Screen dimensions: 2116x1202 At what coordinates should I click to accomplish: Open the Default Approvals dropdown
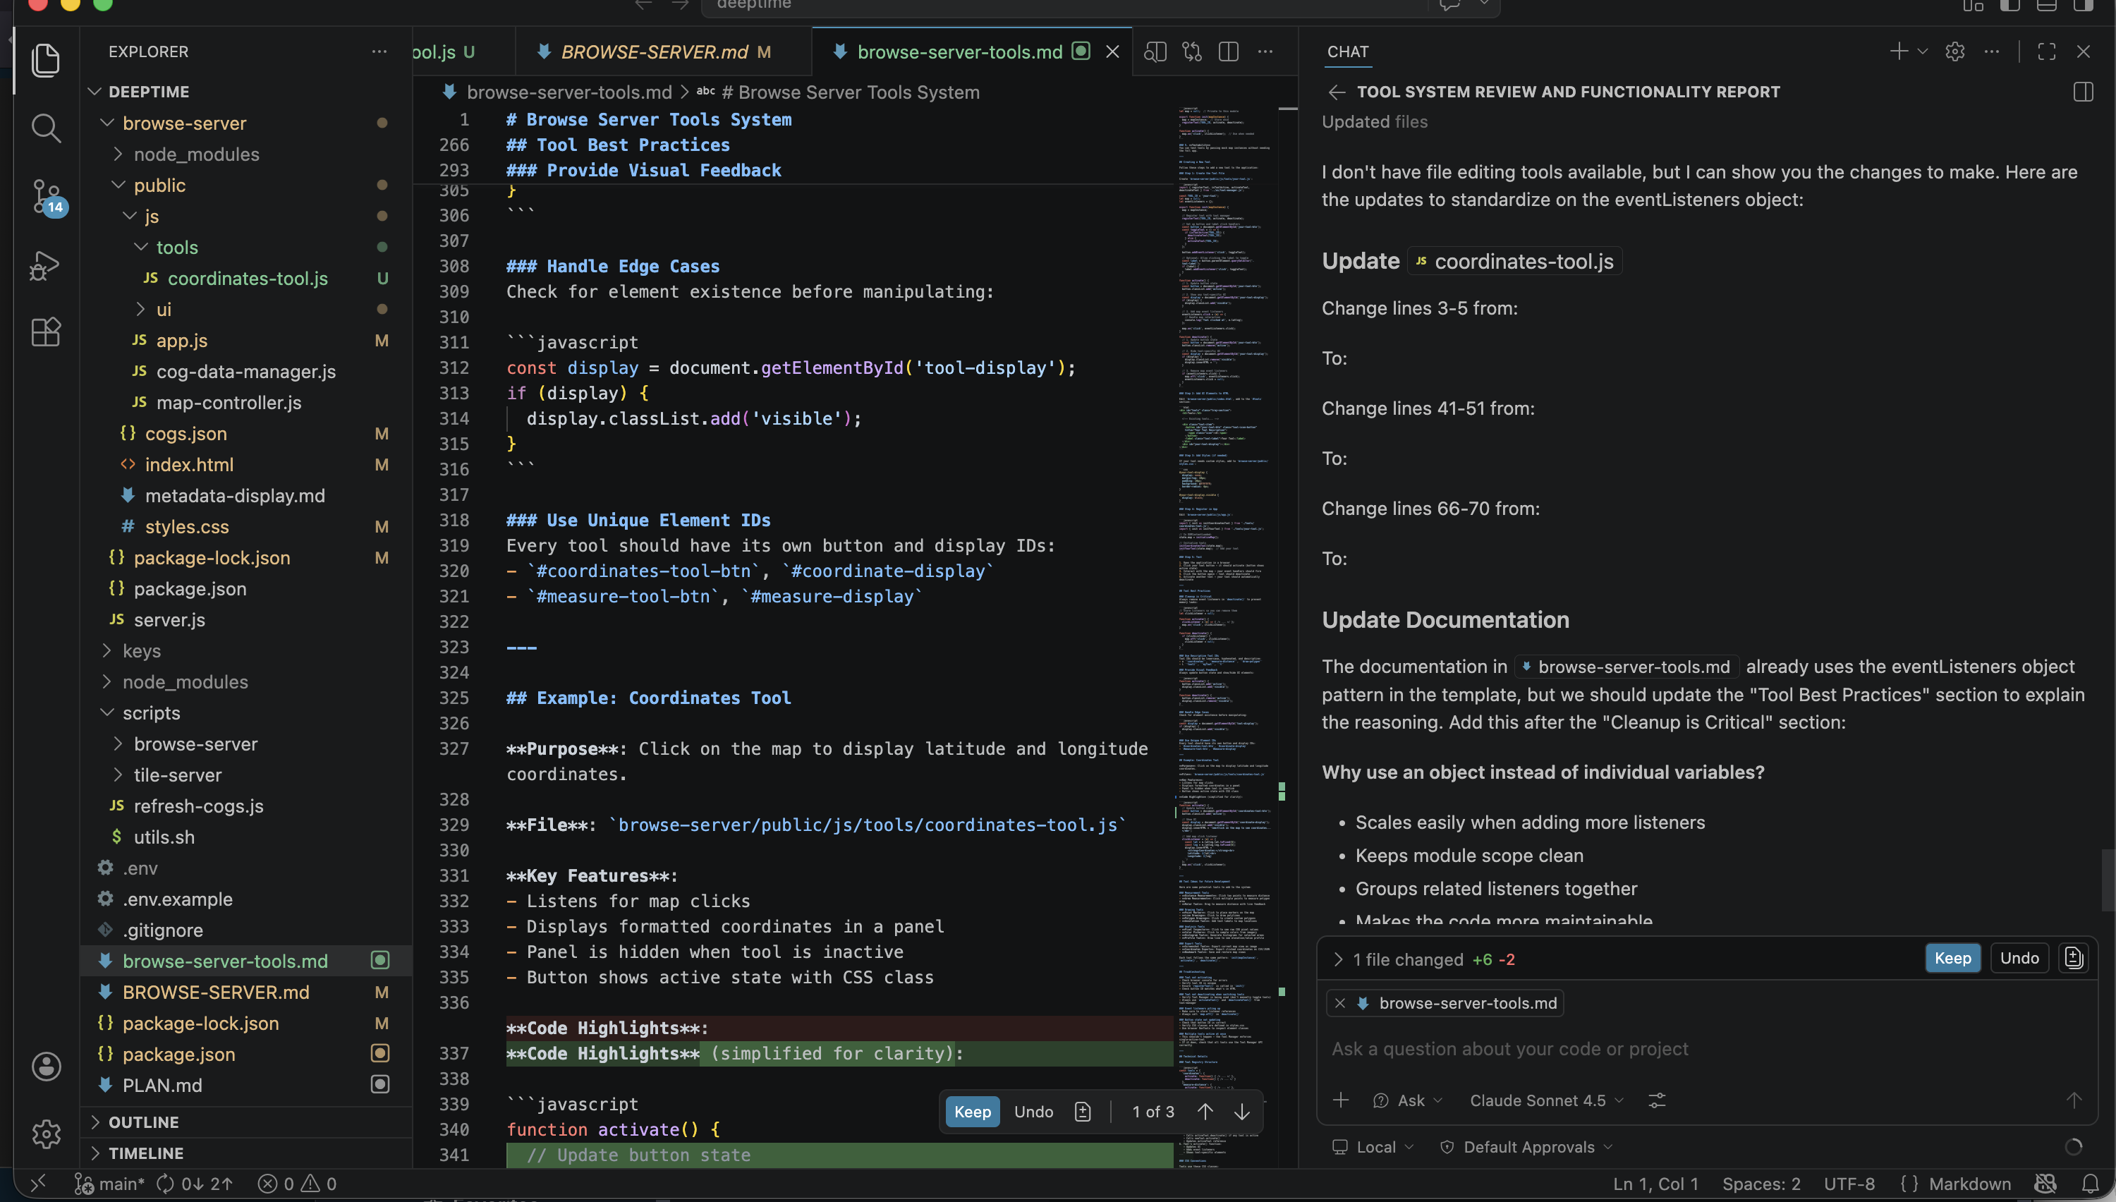(1527, 1148)
